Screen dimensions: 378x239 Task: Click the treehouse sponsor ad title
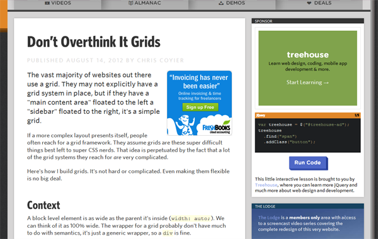(307, 55)
